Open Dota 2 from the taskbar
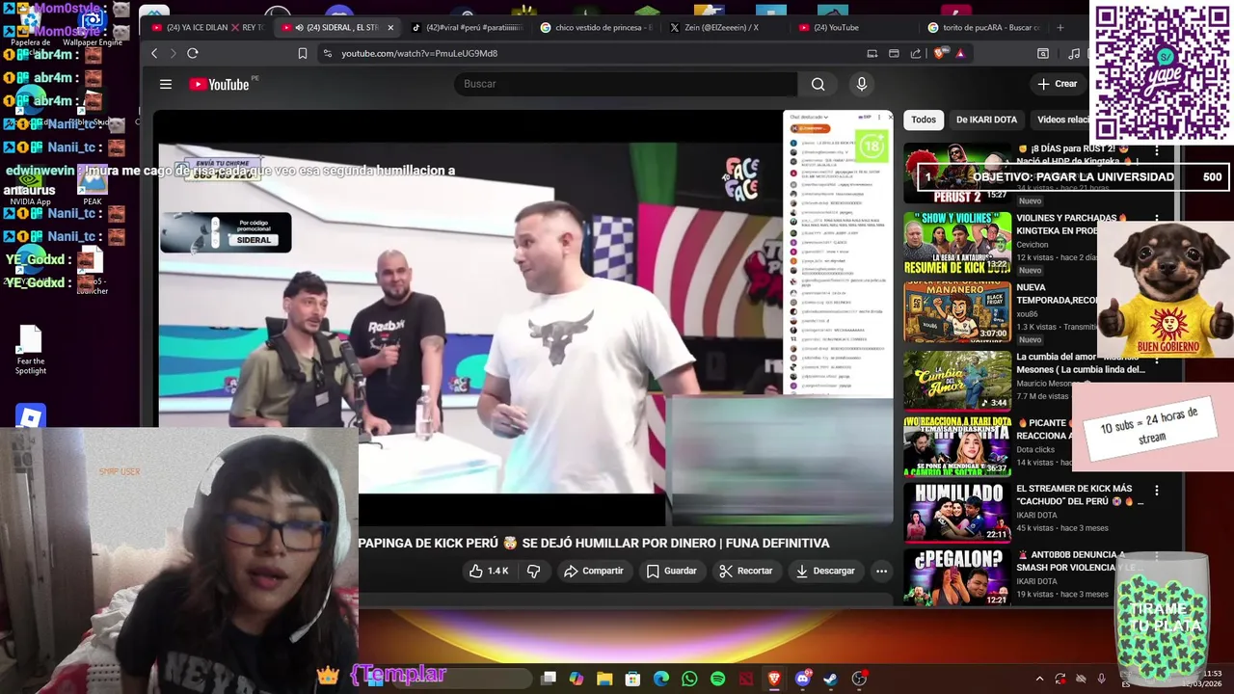1234x694 pixels. point(746,680)
